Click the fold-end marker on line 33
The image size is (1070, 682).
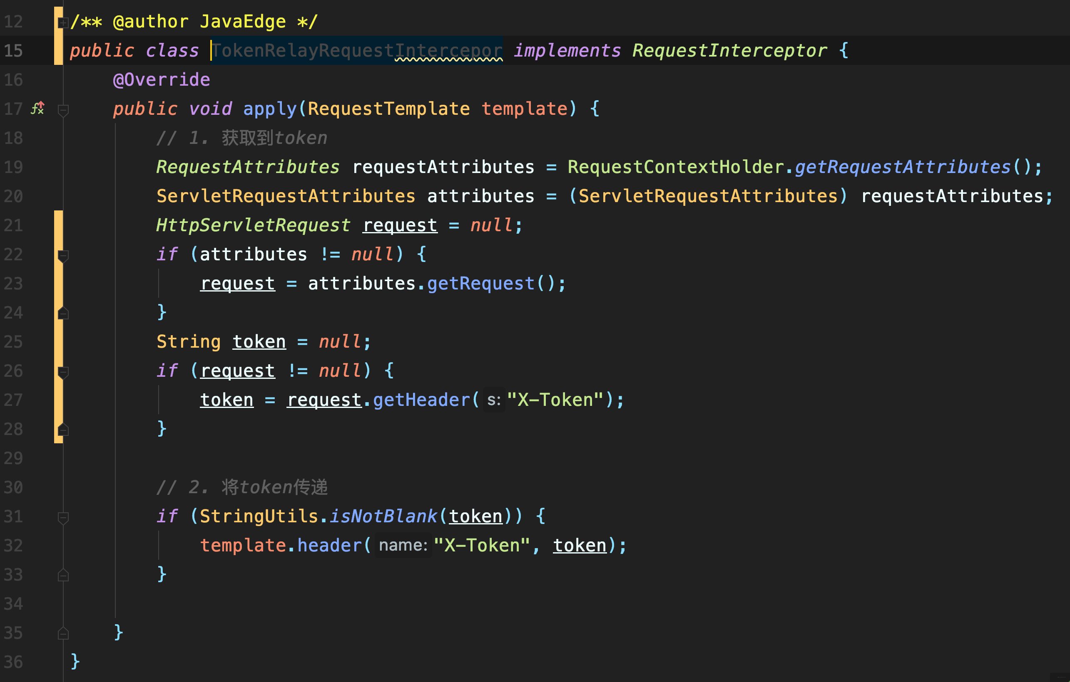pyautogui.click(x=63, y=575)
